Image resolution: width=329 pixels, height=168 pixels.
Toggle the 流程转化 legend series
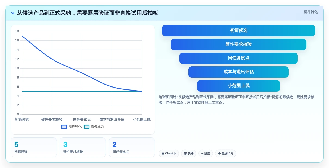(x=72, y=127)
